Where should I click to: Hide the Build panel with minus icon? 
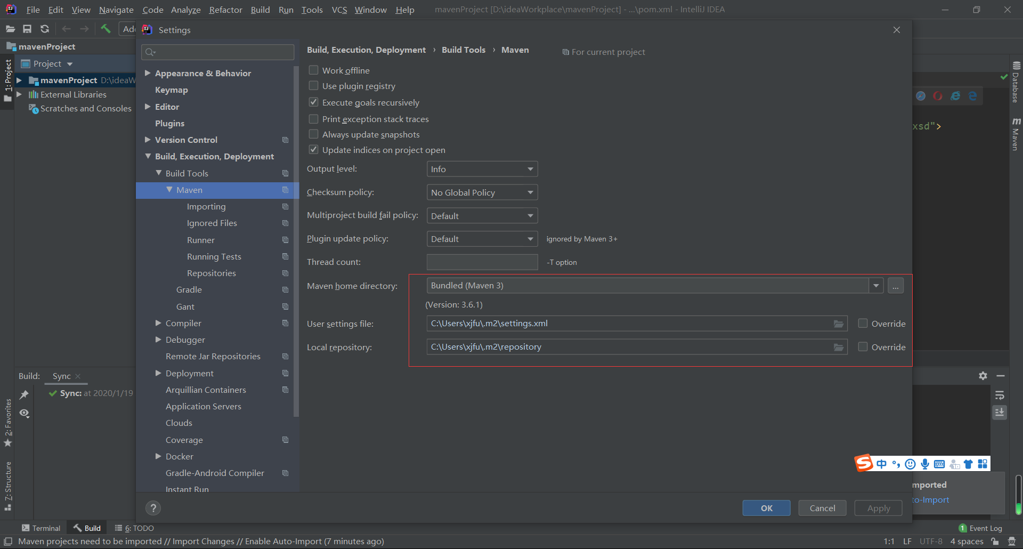(1001, 376)
